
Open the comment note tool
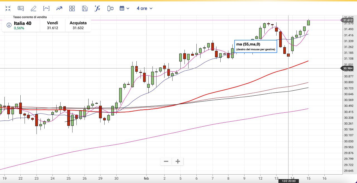tap(21, 8)
